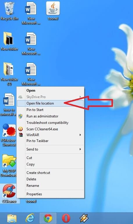The height and width of the screenshot is (224, 133).
Task: Select the Recycle Bin desktop icon
Action: tap(9, 11)
